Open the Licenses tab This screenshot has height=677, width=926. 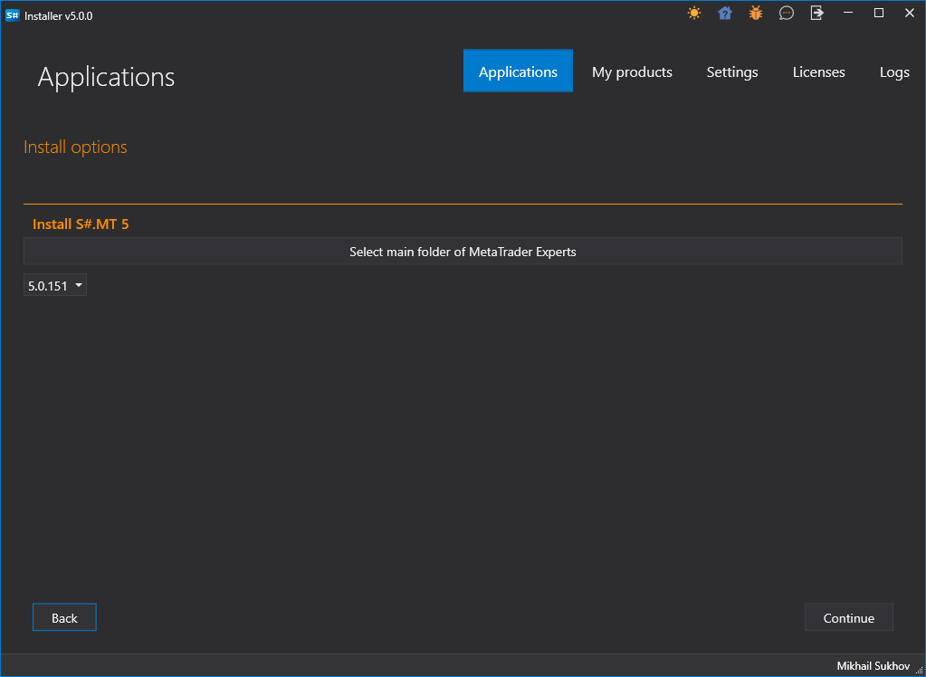click(x=818, y=72)
